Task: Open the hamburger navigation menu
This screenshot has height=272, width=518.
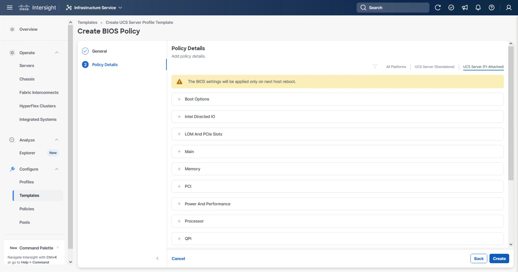Action: pos(10,8)
